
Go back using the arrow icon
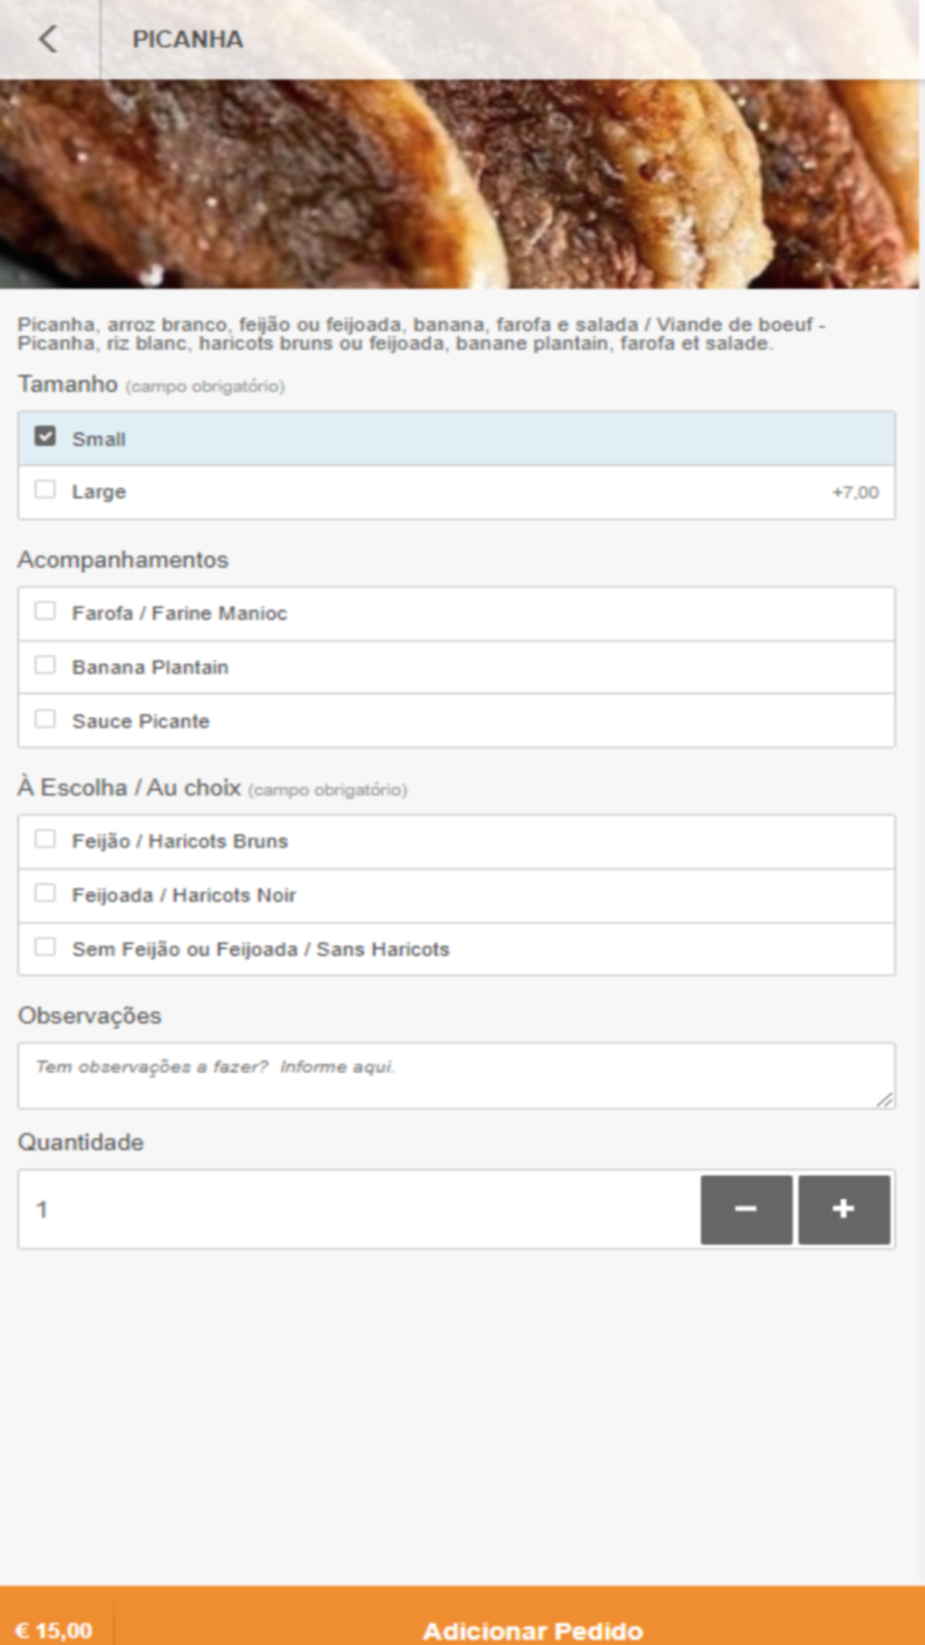(x=48, y=39)
